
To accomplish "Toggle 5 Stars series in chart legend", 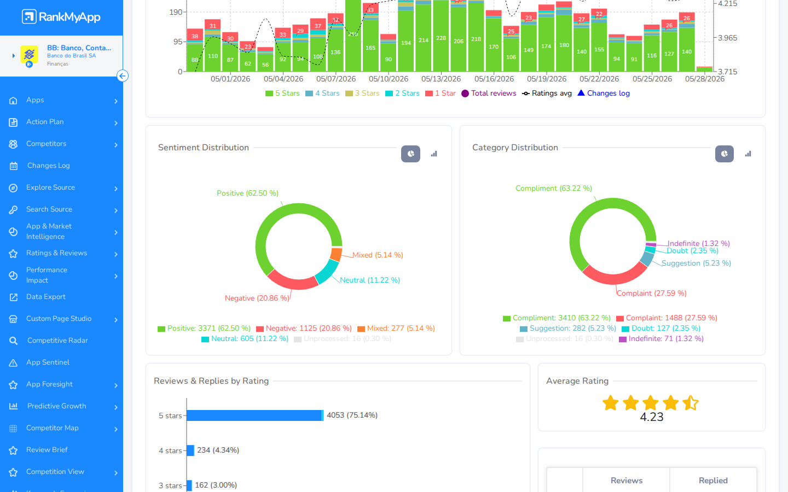I will coord(282,93).
